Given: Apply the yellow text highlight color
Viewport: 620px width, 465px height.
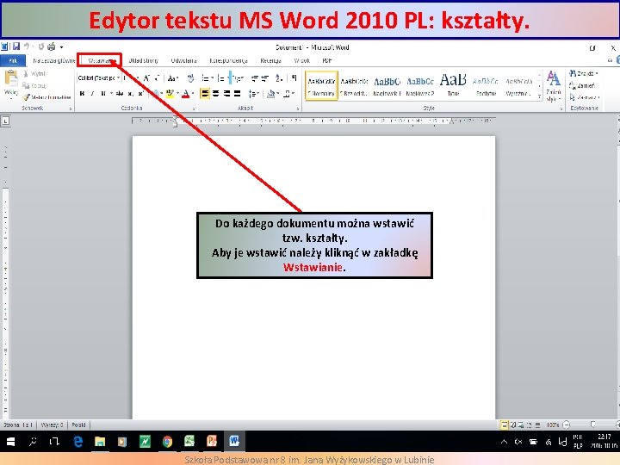Looking at the screenshot, I should click(x=170, y=94).
